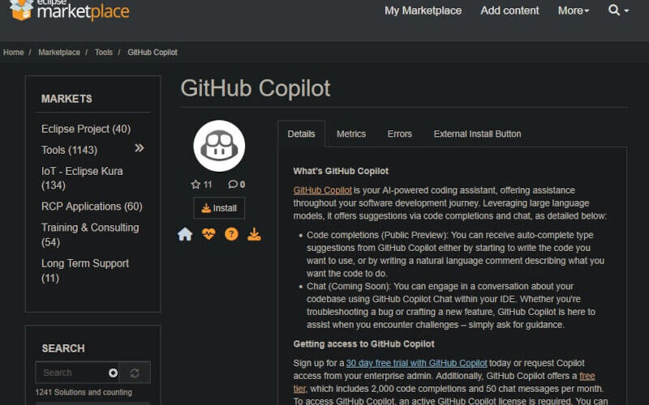
Task: Switch to the Errors tab
Action: tap(399, 134)
